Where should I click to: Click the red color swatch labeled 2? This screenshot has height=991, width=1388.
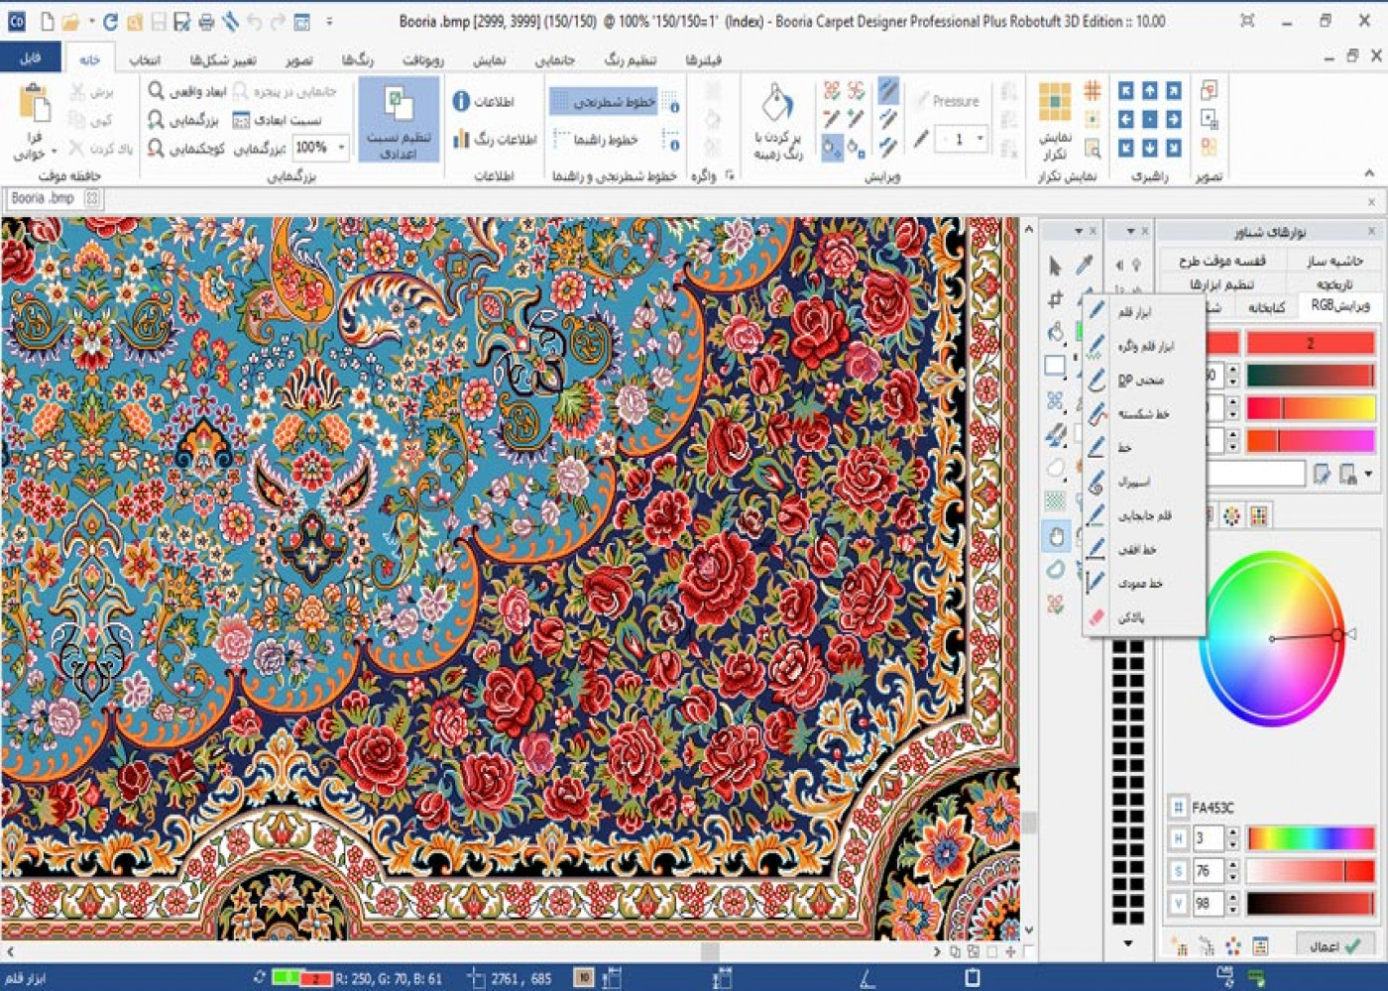pyautogui.click(x=1309, y=344)
